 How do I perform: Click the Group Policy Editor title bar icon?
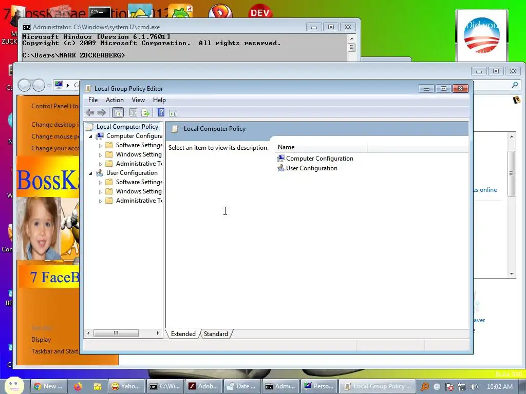pyautogui.click(x=88, y=88)
